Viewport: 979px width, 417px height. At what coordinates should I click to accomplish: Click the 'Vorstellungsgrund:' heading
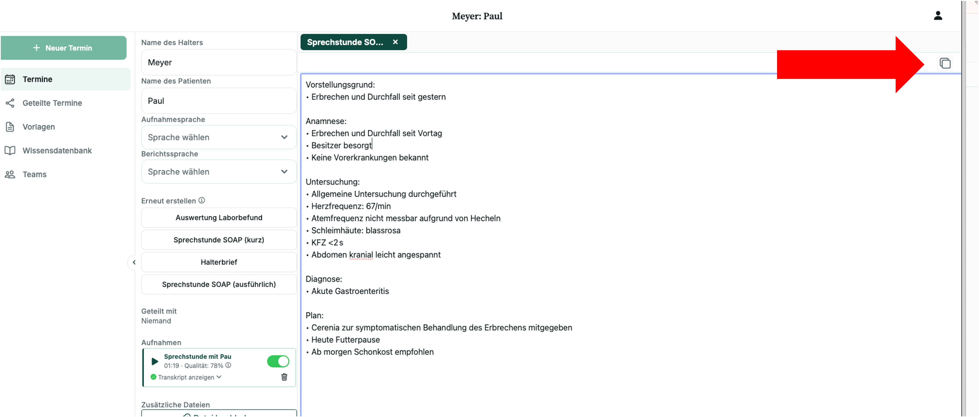[x=340, y=85]
